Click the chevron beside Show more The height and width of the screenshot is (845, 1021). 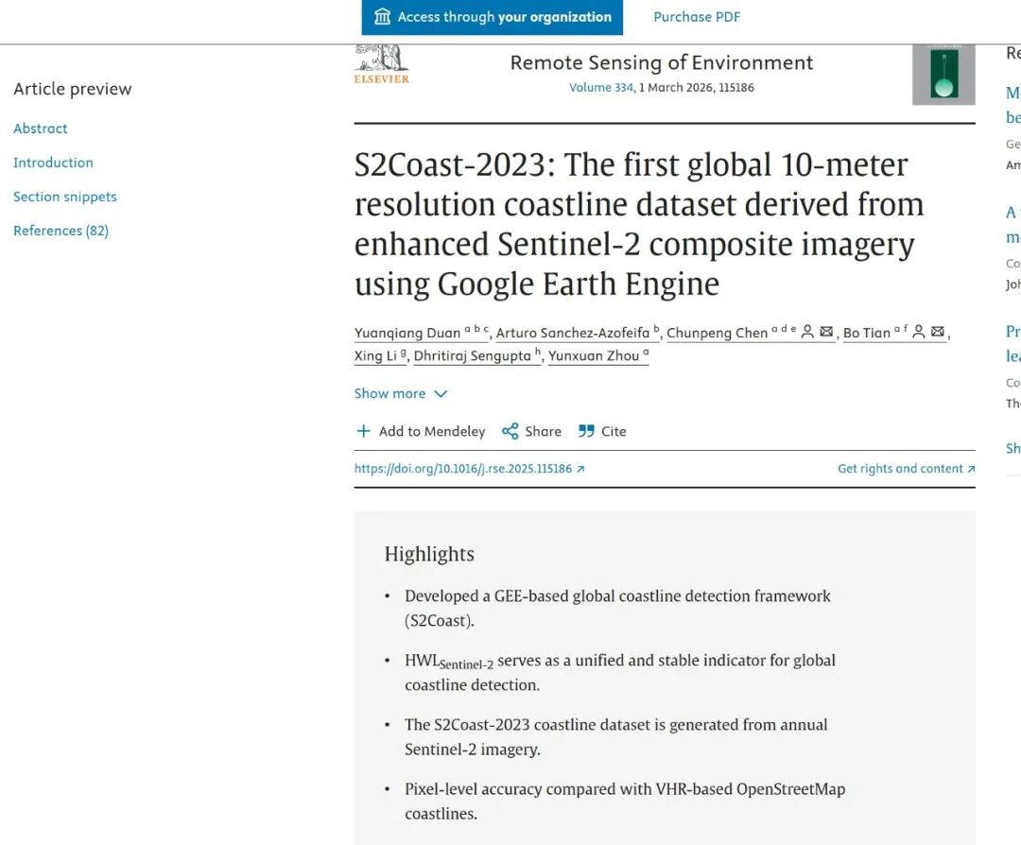[441, 394]
